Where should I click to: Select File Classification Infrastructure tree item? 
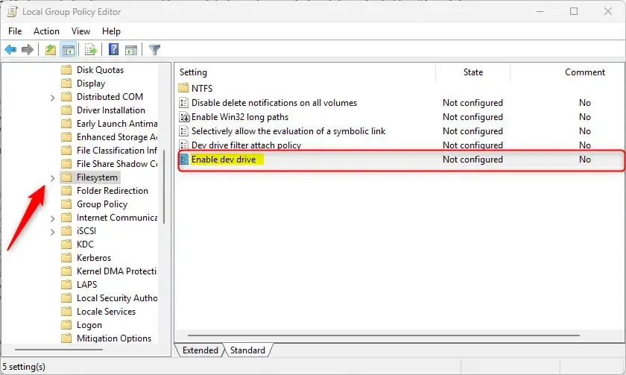(116, 151)
